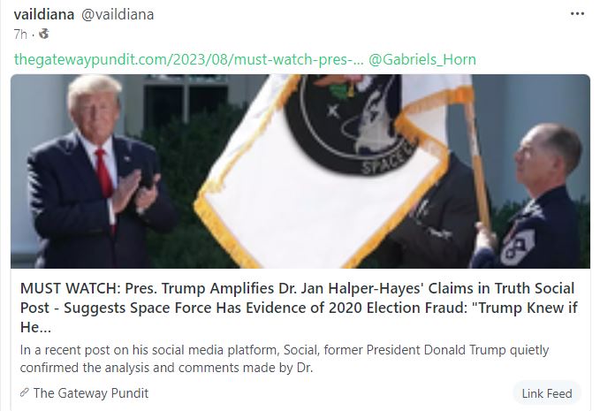Screen dimensions: 600x411
Task: Click the rank patch on officer's sleeve
Action: pos(517,247)
